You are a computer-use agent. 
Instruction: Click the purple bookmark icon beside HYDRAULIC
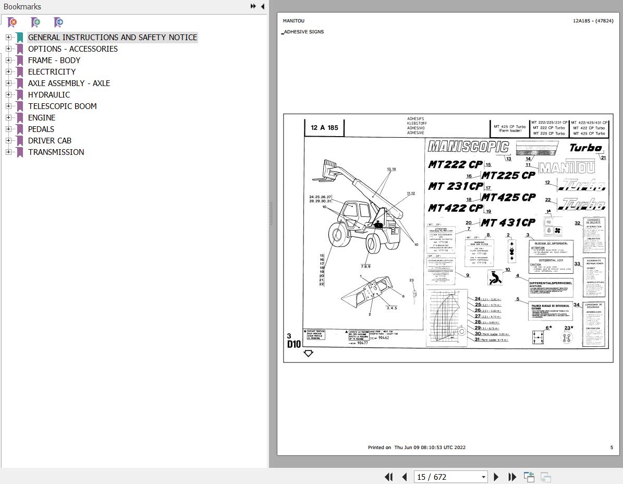pyautogui.click(x=20, y=95)
